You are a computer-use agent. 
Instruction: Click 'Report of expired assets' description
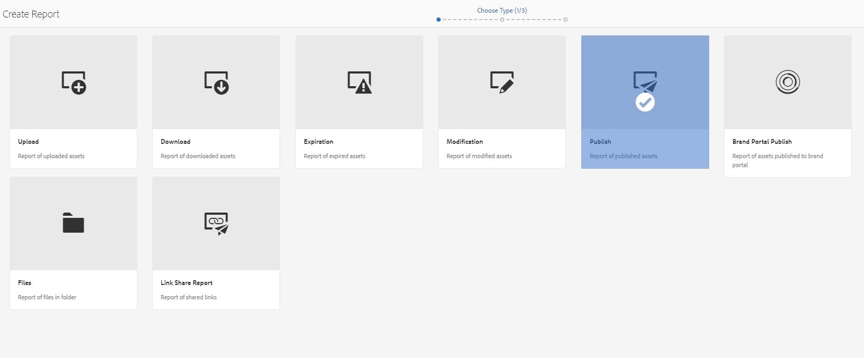click(335, 156)
